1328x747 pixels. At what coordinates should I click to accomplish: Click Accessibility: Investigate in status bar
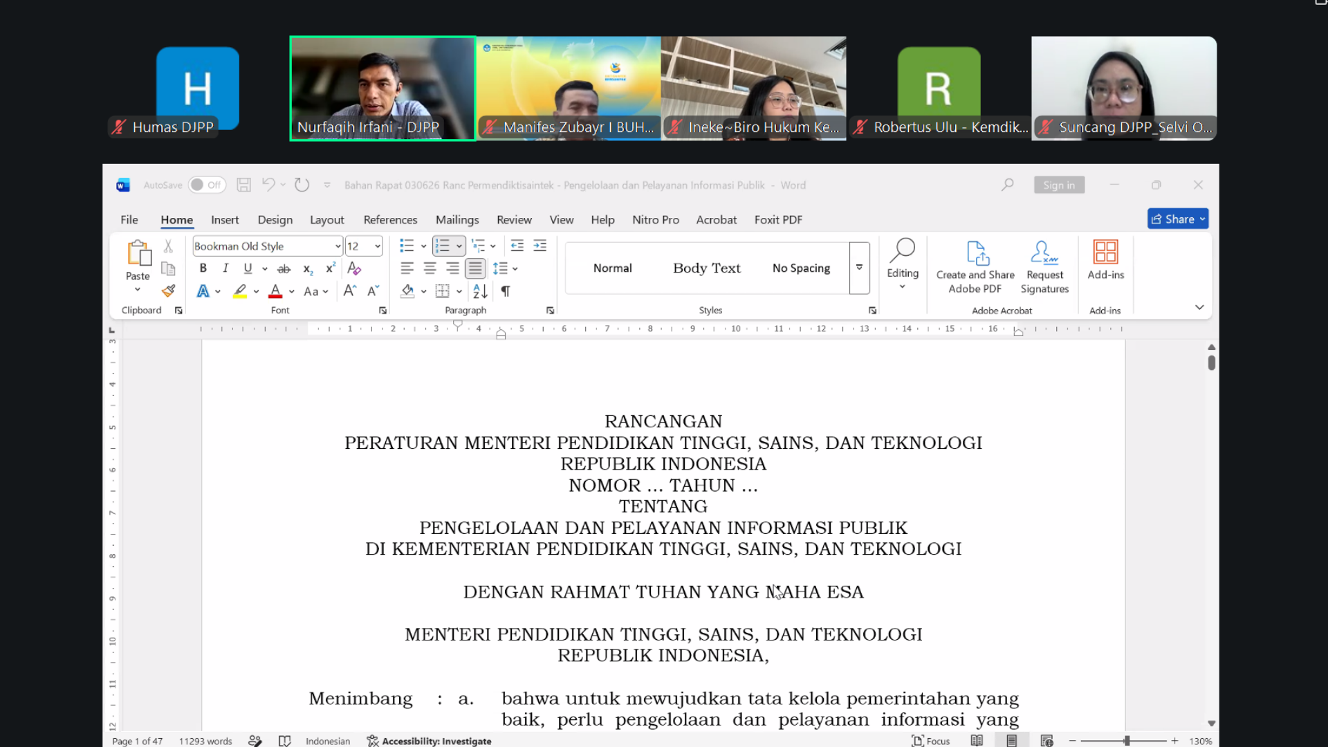point(430,741)
